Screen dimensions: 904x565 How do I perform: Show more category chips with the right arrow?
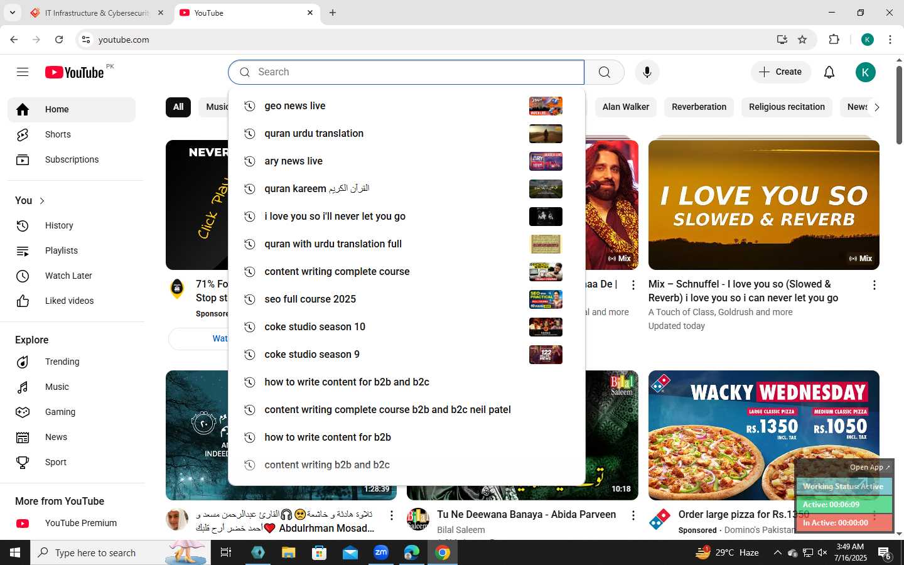(x=877, y=107)
